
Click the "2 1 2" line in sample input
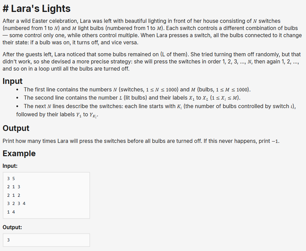14,195
